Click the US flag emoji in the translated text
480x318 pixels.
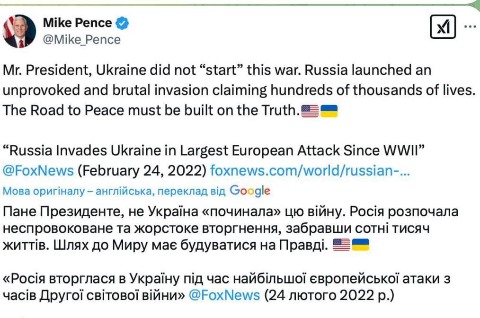[x=341, y=245]
